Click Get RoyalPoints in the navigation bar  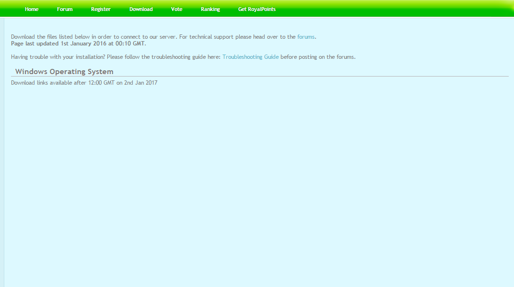click(x=257, y=9)
